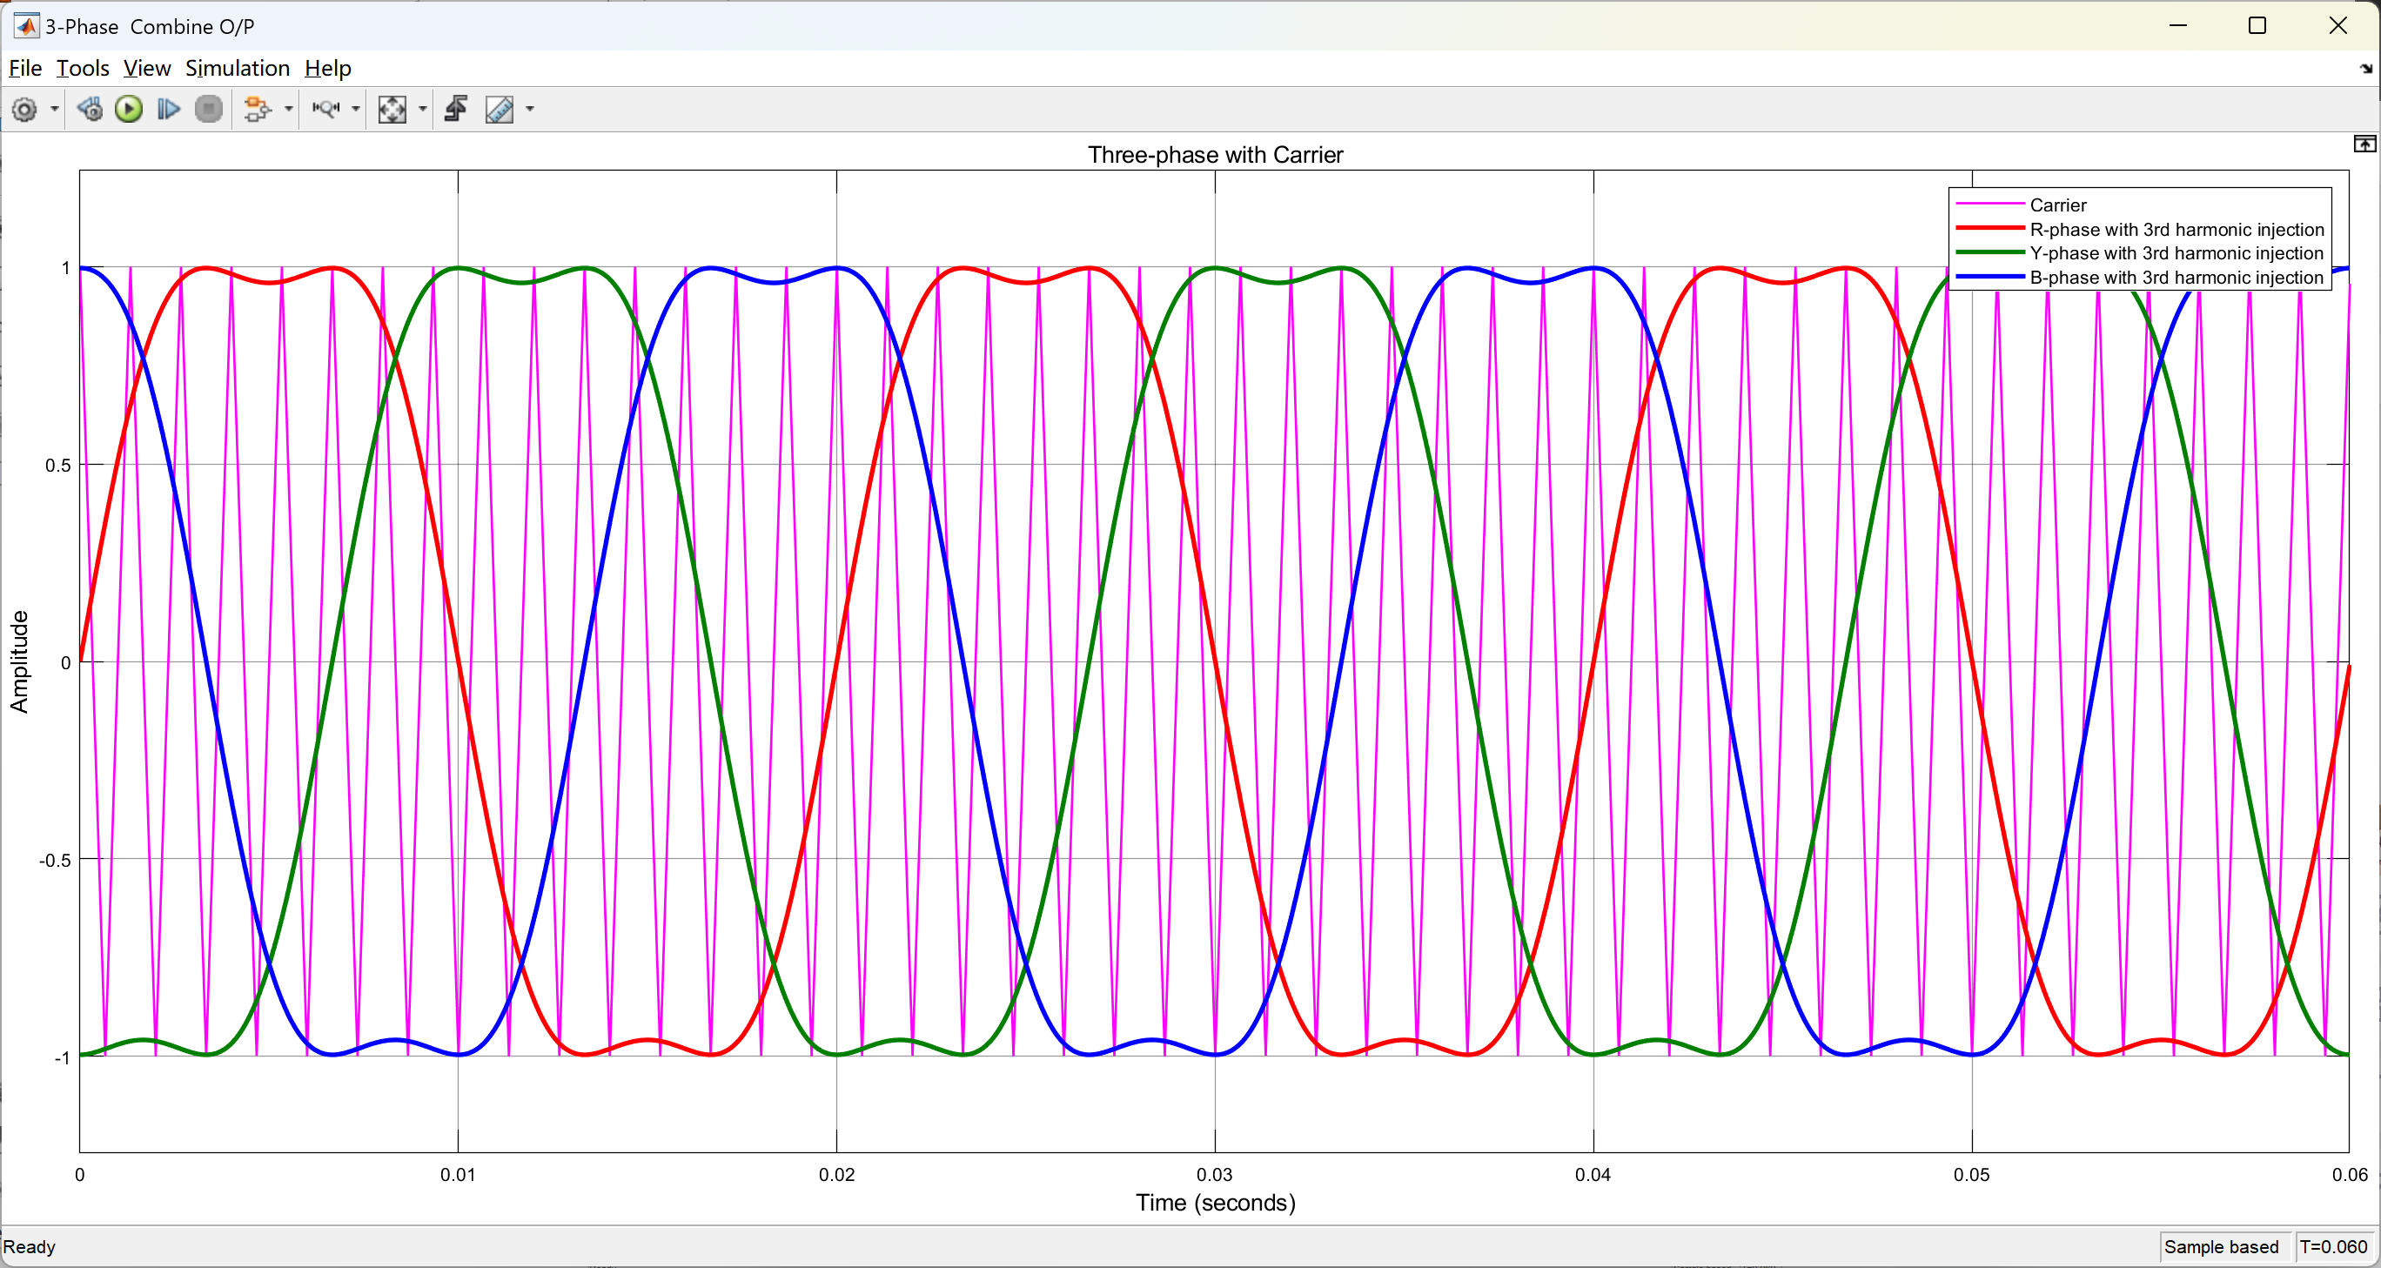Click the Step Forward button
This screenshot has width=2381, height=1268.
(x=168, y=110)
